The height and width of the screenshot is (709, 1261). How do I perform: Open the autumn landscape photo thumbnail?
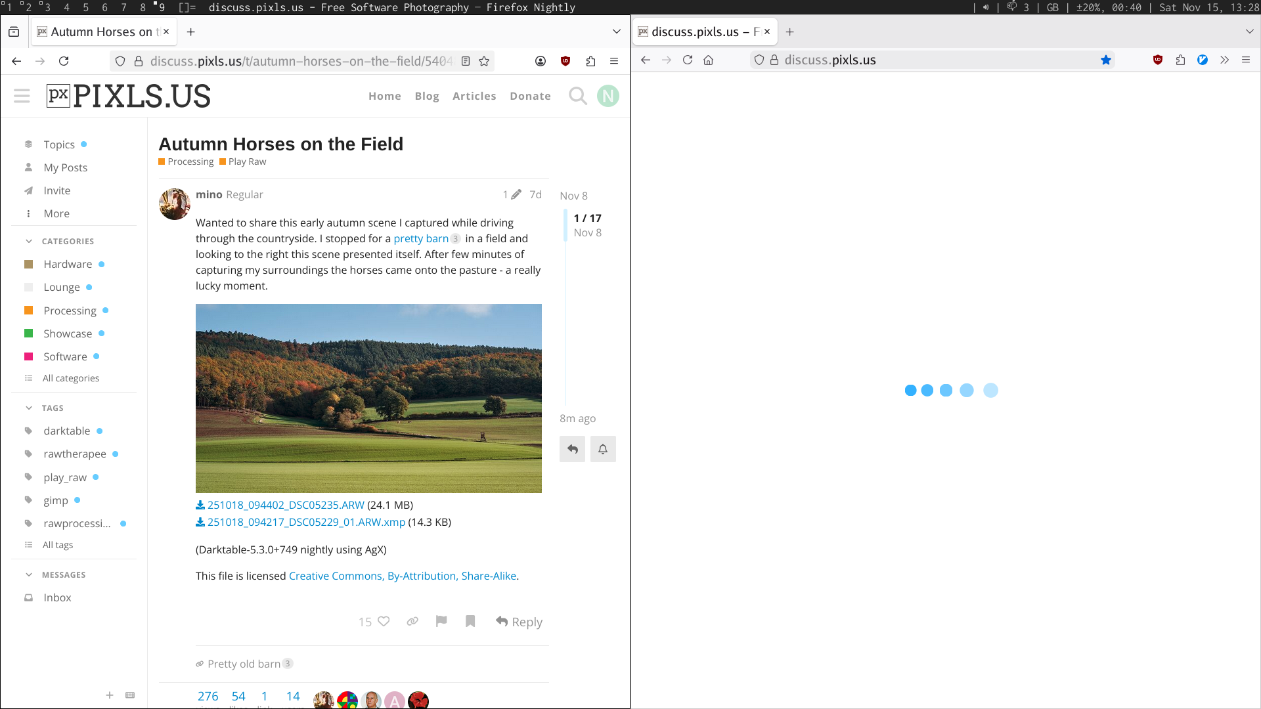click(x=368, y=398)
